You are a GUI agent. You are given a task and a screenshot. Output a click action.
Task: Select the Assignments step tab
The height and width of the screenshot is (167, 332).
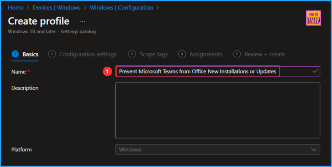click(x=200, y=54)
